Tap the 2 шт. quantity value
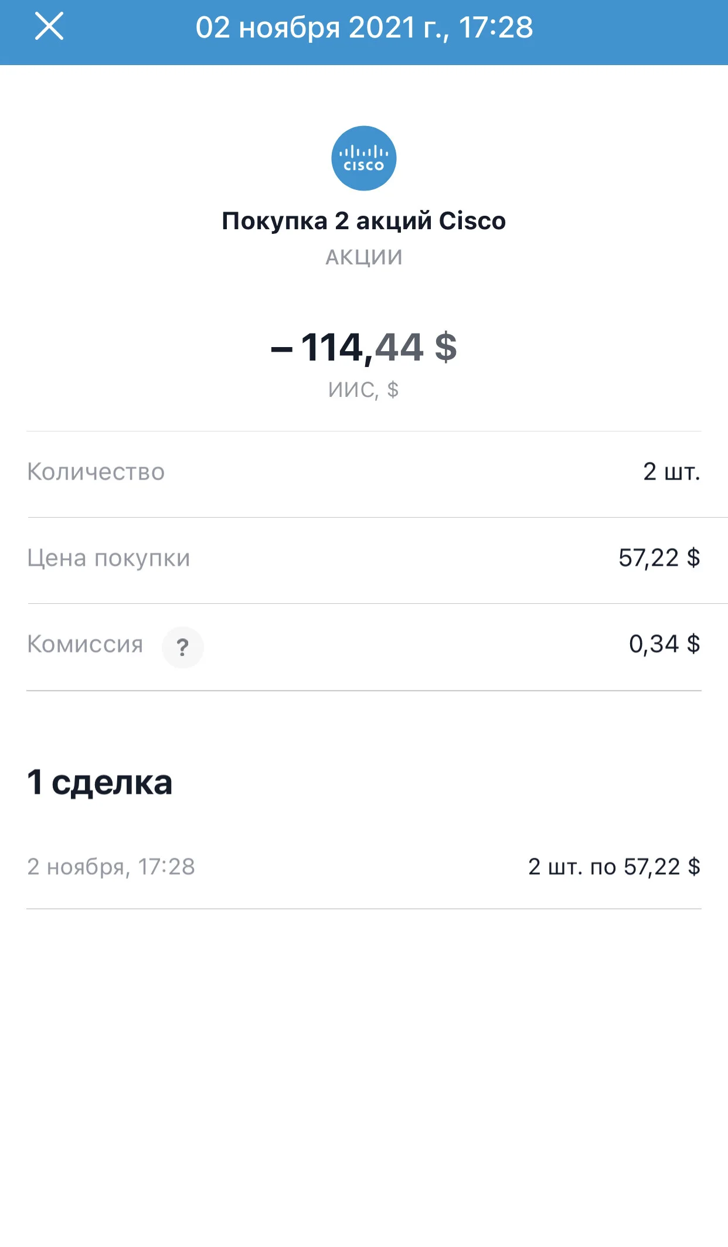Image resolution: width=728 pixels, height=1247 pixels. tap(672, 472)
